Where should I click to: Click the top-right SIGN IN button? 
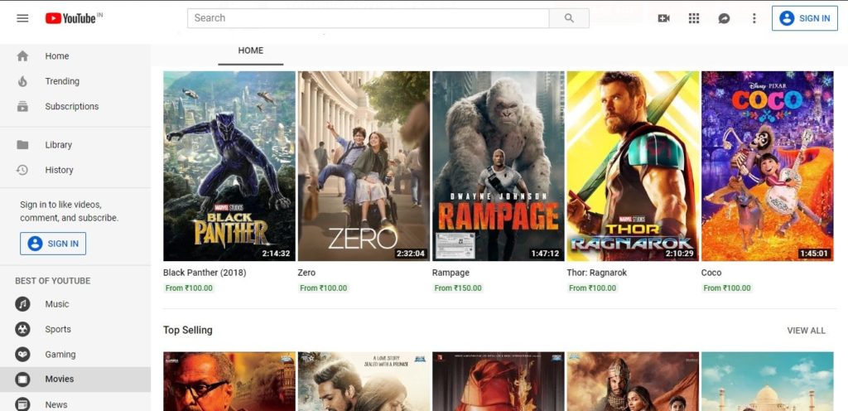tap(805, 18)
